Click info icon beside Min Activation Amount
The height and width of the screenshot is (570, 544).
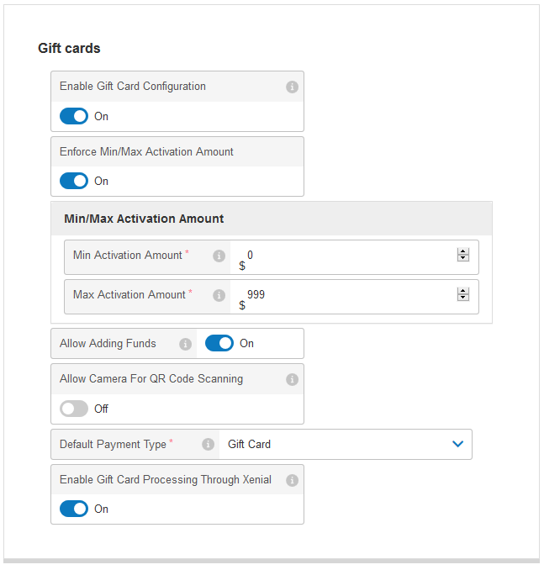[219, 256]
